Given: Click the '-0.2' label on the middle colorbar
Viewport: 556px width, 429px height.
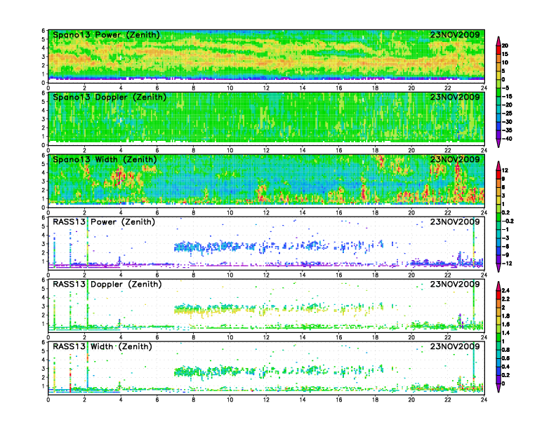Looking at the screenshot, I should [x=508, y=221].
